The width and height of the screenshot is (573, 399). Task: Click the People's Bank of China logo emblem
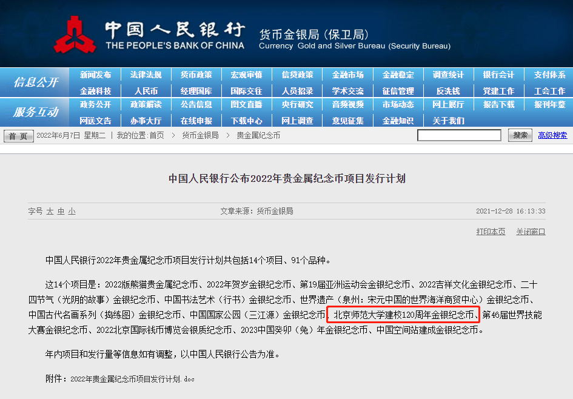75,35
